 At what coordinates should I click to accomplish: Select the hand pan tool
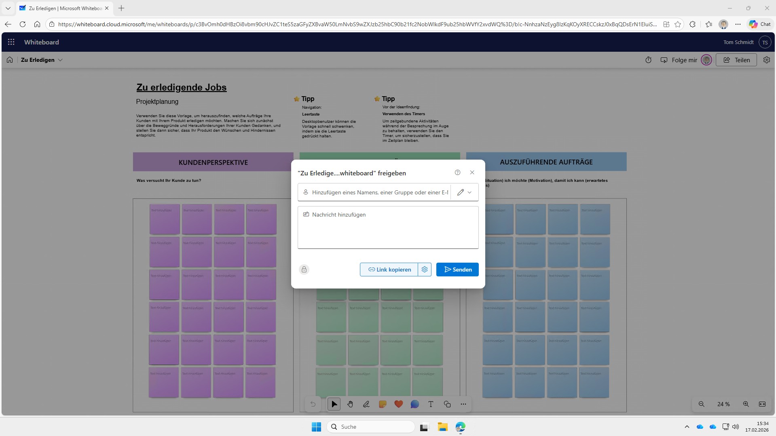click(350, 404)
